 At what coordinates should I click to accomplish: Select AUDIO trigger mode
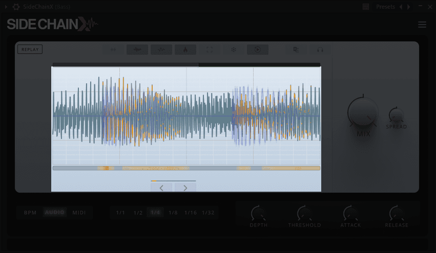click(x=55, y=213)
